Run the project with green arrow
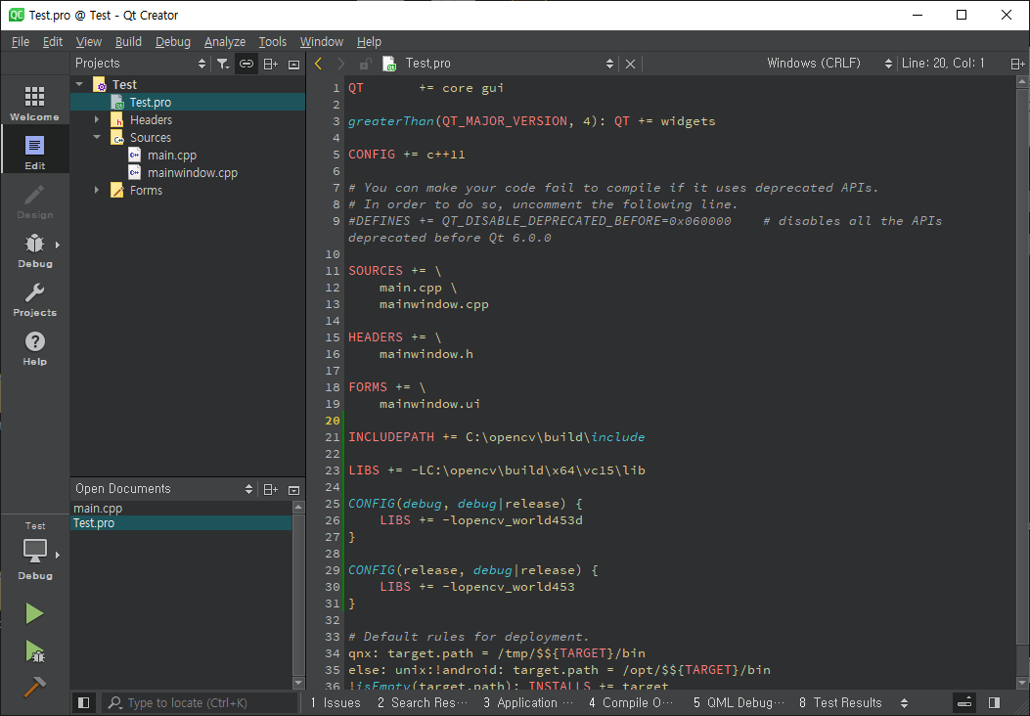Image resolution: width=1030 pixels, height=716 pixels. [x=34, y=613]
